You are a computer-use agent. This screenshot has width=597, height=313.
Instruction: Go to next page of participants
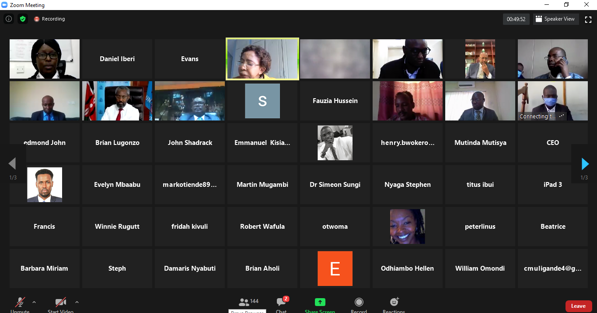pyautogui.click(x=585, y=164)
